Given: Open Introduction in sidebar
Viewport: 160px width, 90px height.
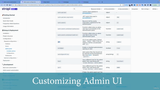Looking at the screenshot, I should 6,18.
